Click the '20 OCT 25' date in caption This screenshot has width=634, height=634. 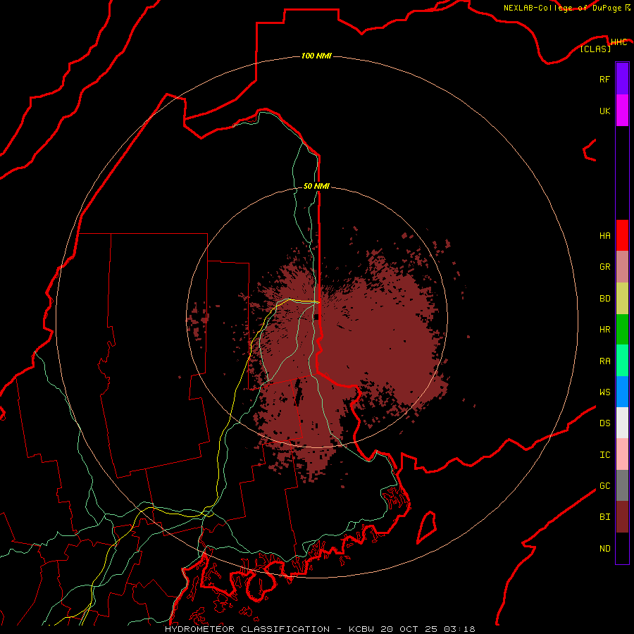(409, 629)
